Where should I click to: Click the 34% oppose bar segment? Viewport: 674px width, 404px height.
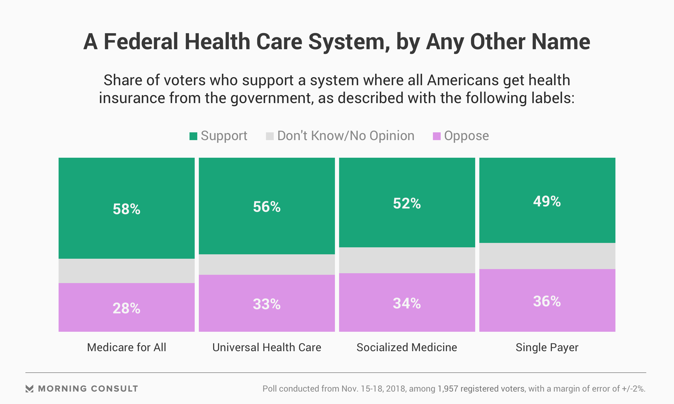pyautogui.click(x=407, y=302)
